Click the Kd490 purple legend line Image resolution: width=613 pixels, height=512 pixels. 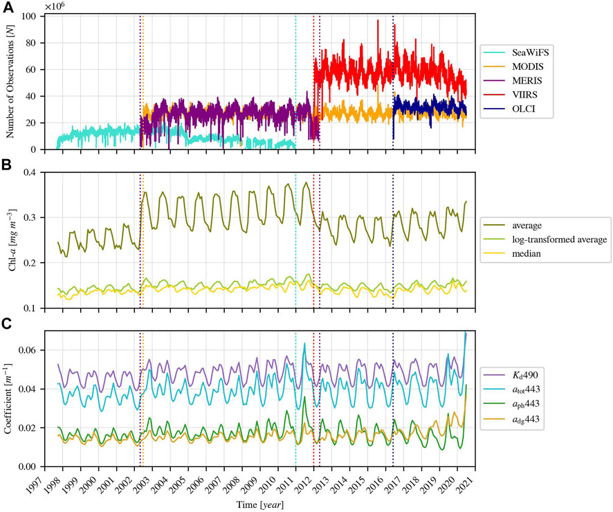coord(493,375)
